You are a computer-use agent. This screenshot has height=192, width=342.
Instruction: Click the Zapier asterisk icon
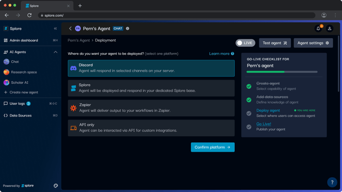tap(74, 108)
